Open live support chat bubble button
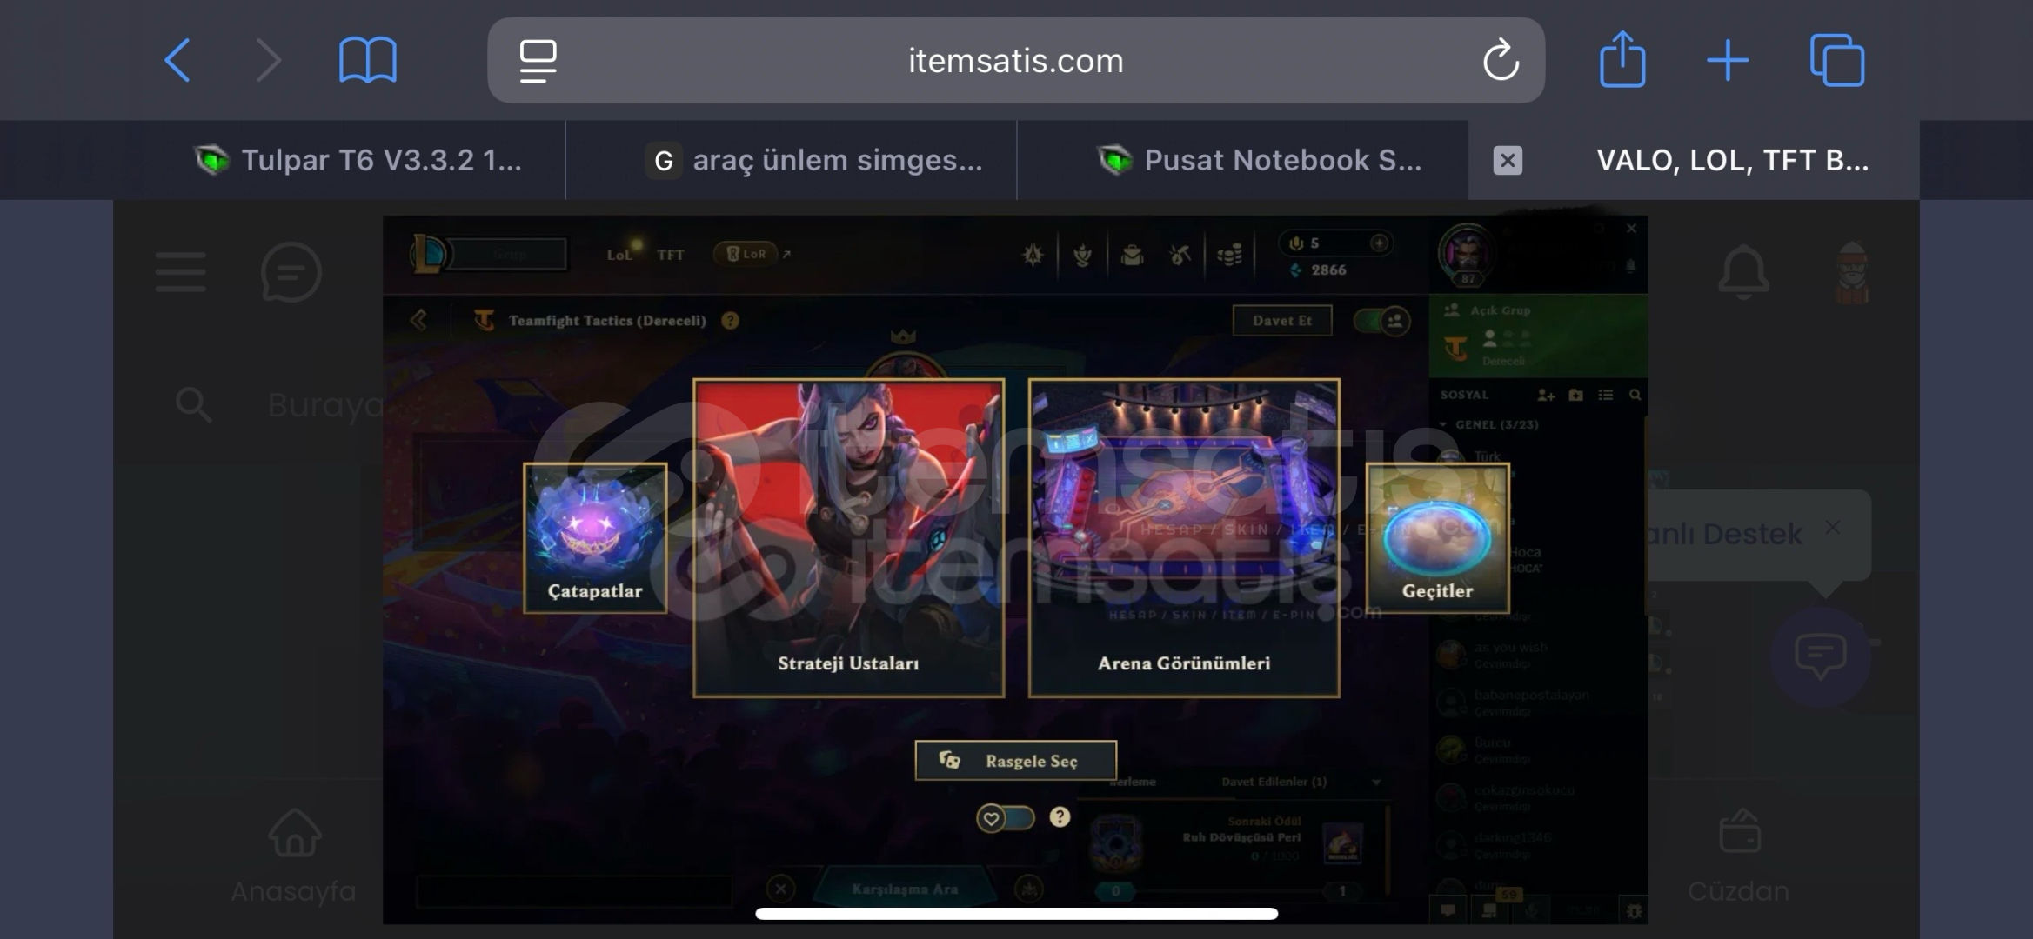Viewport: 2033px width, 939px height. 1820,656
